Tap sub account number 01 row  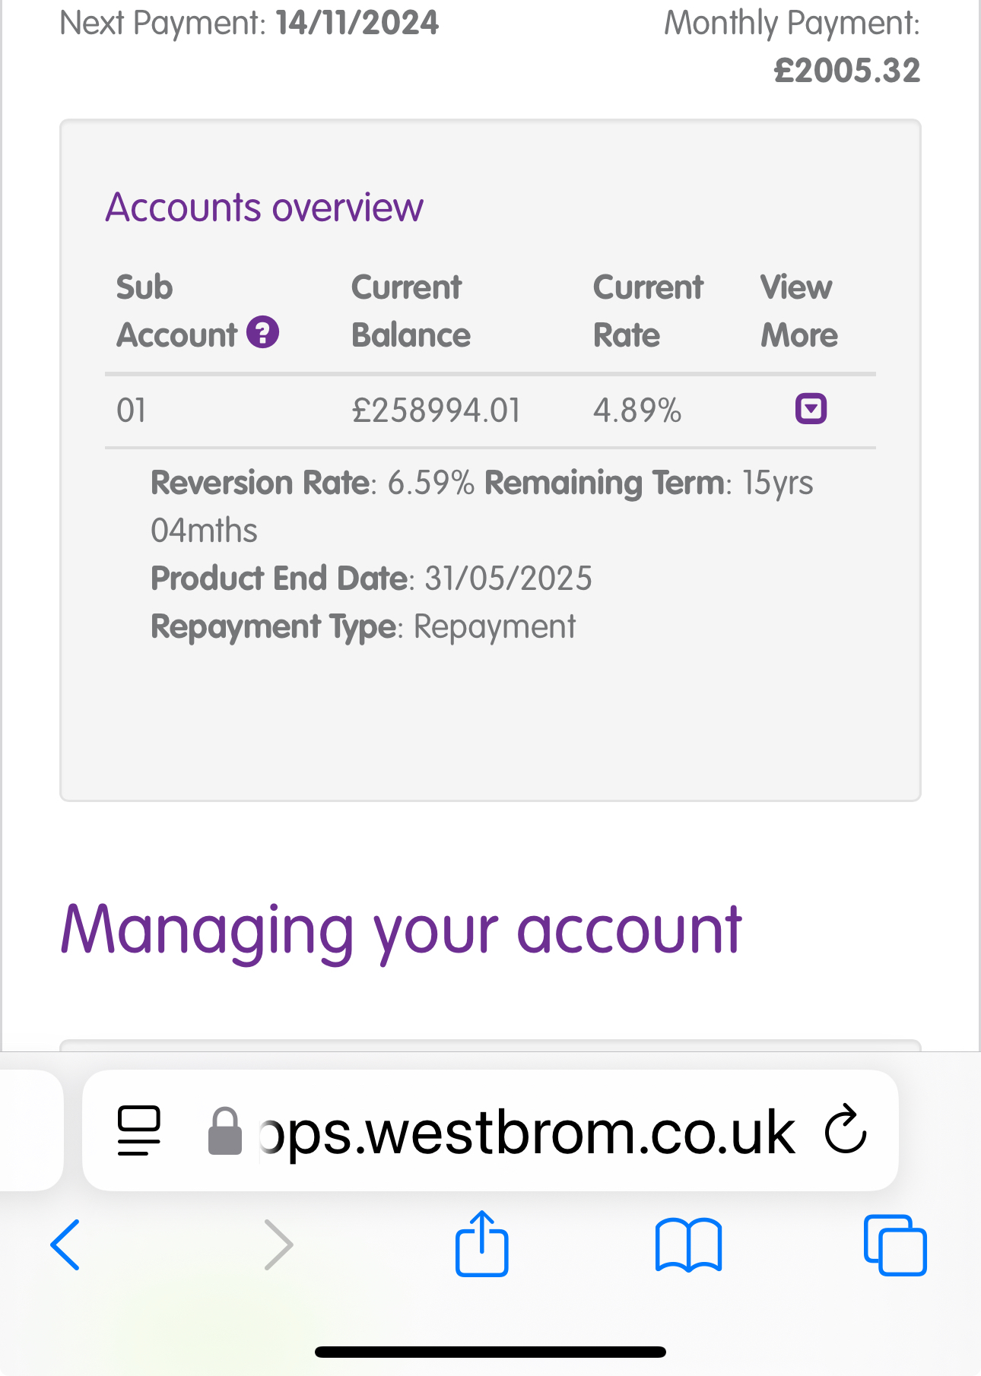pos(490,411)
